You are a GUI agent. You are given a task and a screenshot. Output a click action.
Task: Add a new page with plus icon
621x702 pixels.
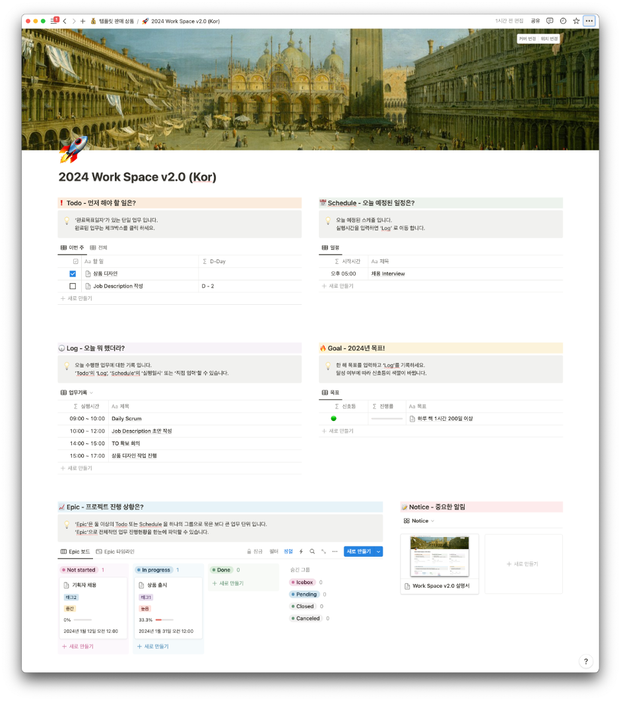click(83, 21)
